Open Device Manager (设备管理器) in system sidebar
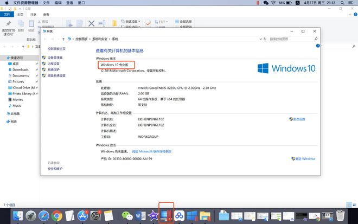 [55, 58]
